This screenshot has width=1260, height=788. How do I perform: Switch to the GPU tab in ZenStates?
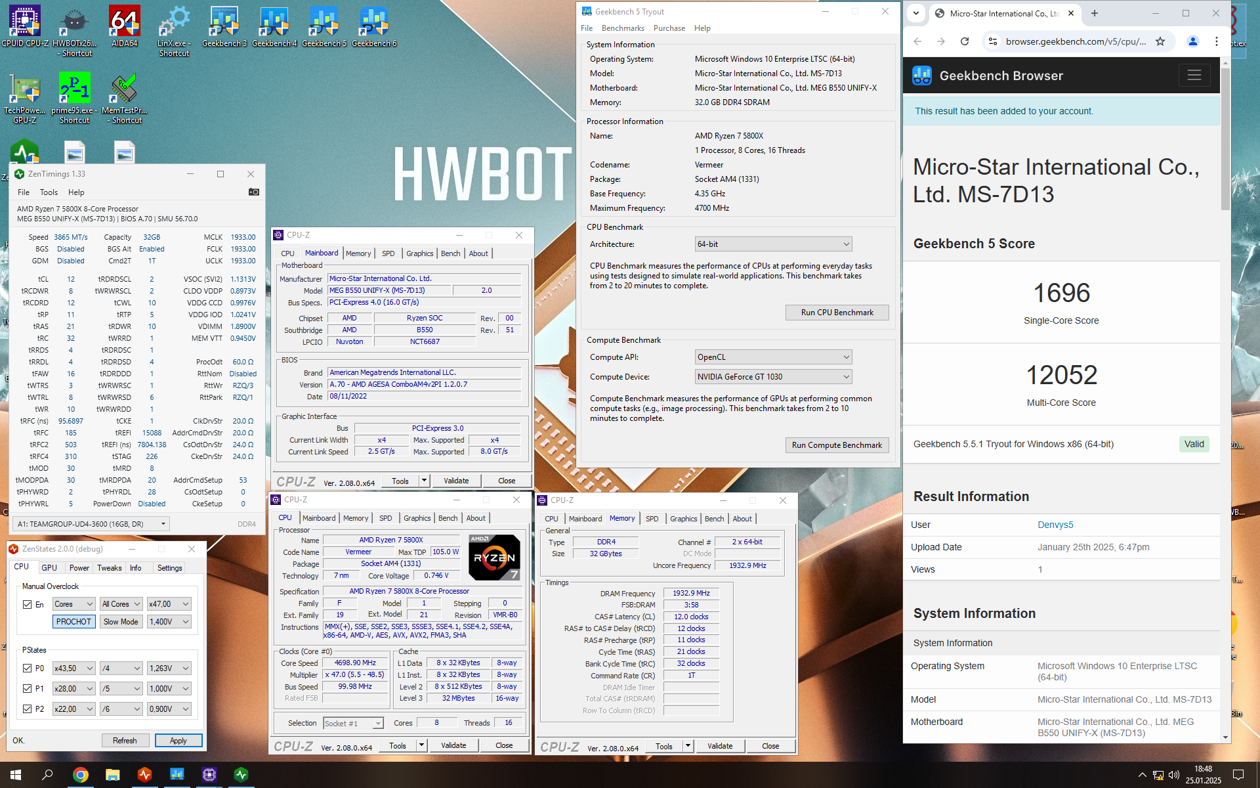pos(49,568)
